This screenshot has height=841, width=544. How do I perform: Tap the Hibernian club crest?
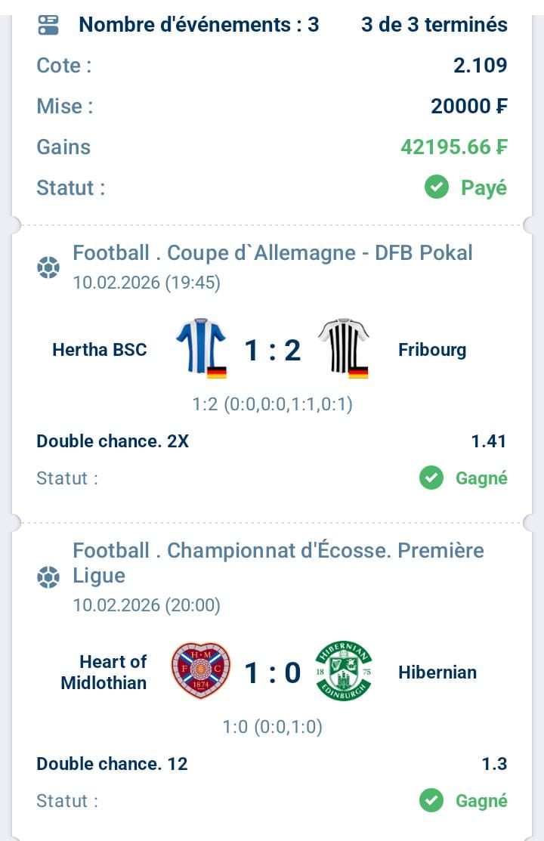coord(343,670)
